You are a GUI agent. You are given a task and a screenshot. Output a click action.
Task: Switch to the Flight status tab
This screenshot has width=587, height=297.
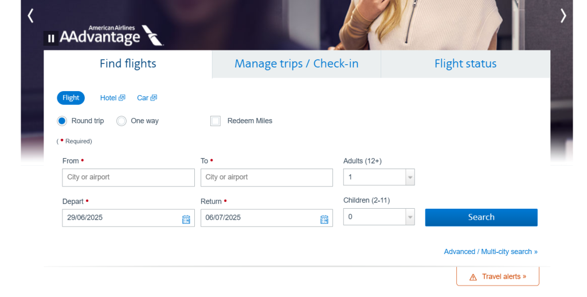coord(465,64)
